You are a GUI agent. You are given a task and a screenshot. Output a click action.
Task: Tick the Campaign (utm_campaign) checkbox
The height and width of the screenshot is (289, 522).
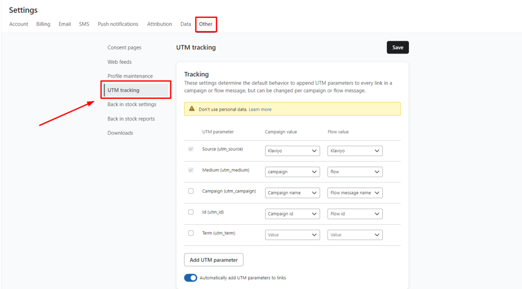pyautogui.click(x=191, y=191)
